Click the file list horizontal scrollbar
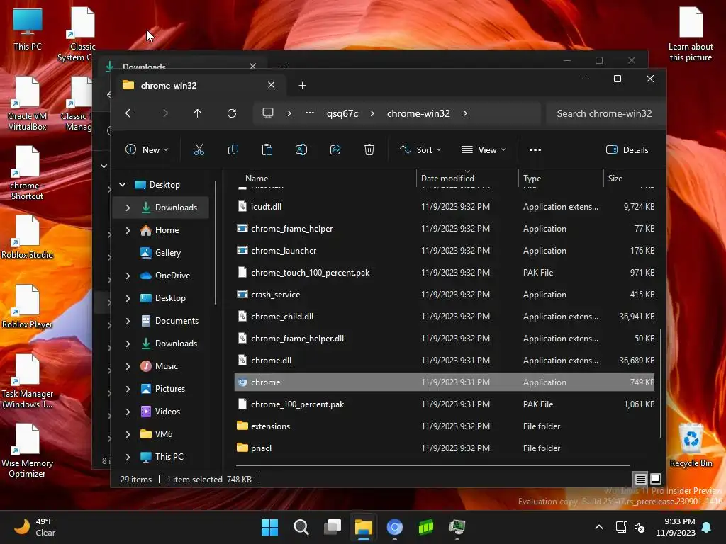The width and height of the screenshot is (726, 544). [433, 465]
